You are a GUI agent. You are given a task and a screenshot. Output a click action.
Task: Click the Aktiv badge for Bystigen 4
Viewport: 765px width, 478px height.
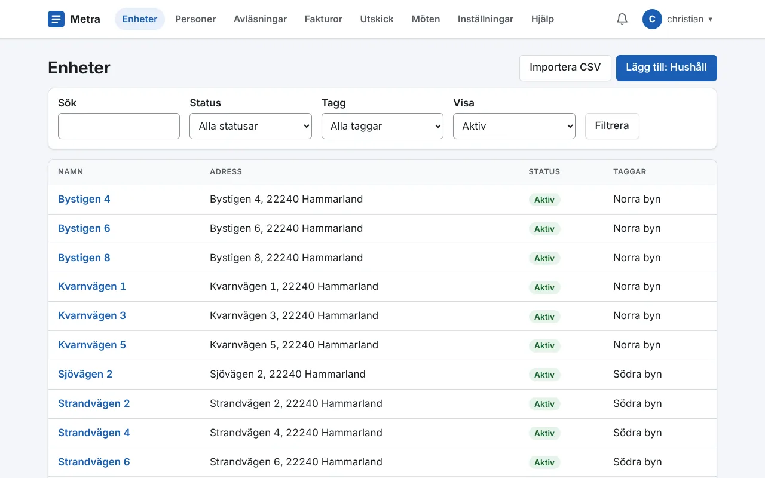[544, 200]
